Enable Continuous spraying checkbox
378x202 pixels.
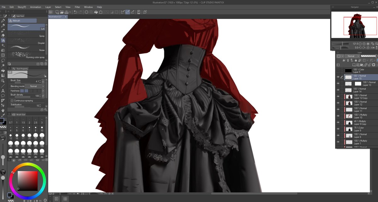coord(12,101)
